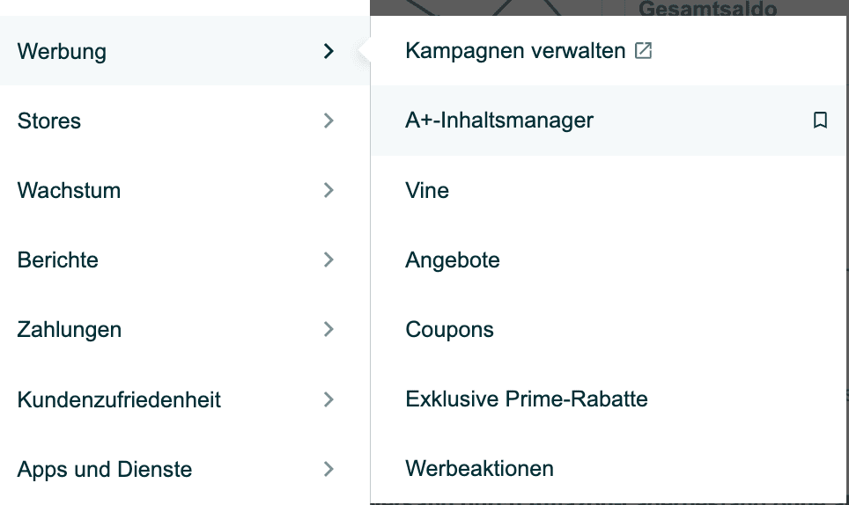Open the Wachstum menu entry

pyautogui.click(x=69, y=190)
